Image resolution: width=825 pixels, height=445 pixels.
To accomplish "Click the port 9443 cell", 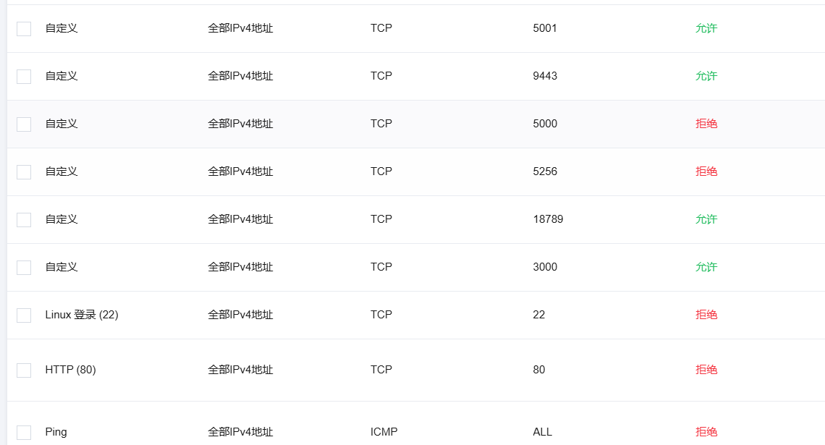I will (544, 76).
